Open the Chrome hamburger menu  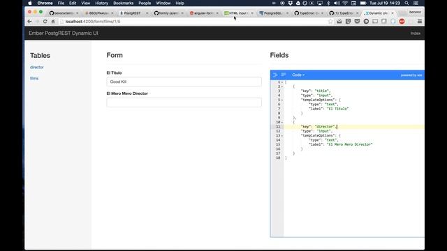[x=420, y=22]
